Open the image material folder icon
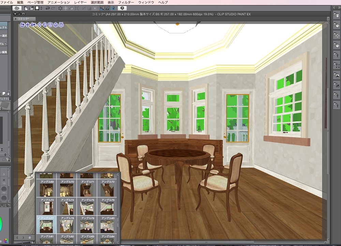Viewport: 341px width, 246px height. coord(336,75)
